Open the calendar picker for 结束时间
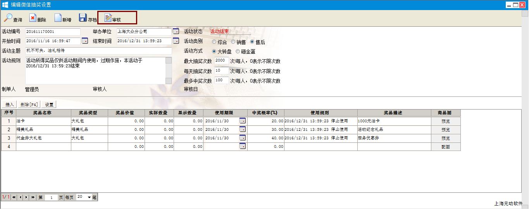This screenshot has width=529, height=209. (176, 41)
